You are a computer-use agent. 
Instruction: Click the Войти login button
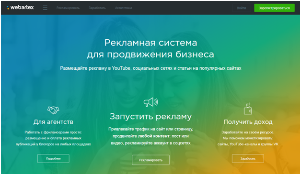(x=241, y=8)
